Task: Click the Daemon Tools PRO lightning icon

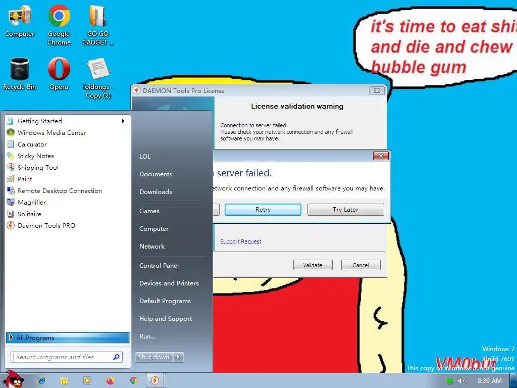Action: click(x=11, y=226)
